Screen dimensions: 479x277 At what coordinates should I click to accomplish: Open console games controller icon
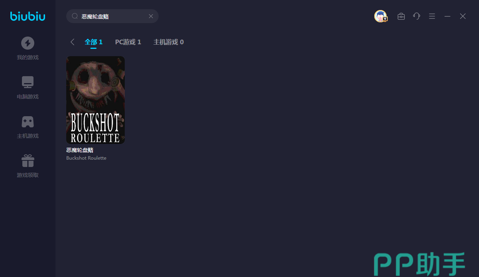(x=28, y=122)
